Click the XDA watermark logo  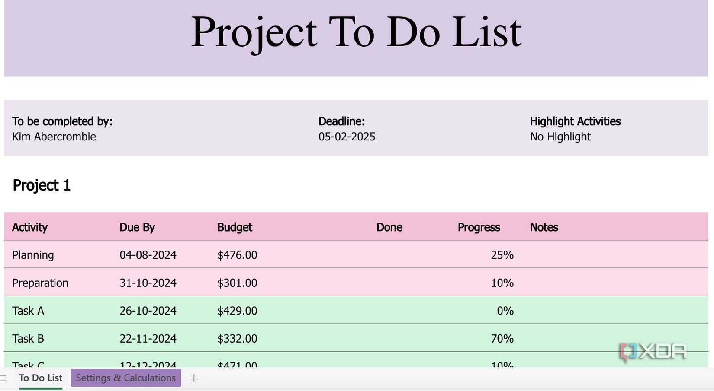point(652,351)
